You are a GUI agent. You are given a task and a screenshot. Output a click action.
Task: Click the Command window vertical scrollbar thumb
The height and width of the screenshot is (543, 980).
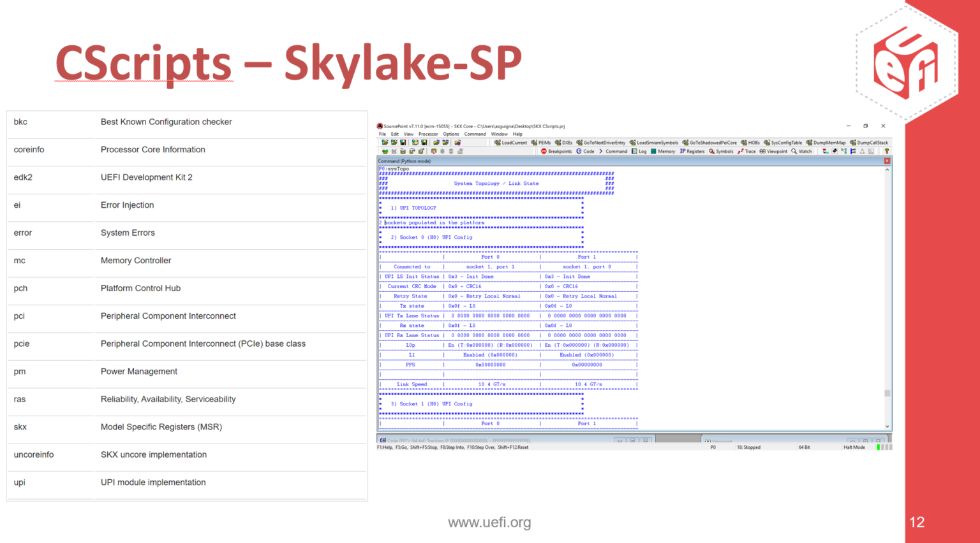(887, 393)
